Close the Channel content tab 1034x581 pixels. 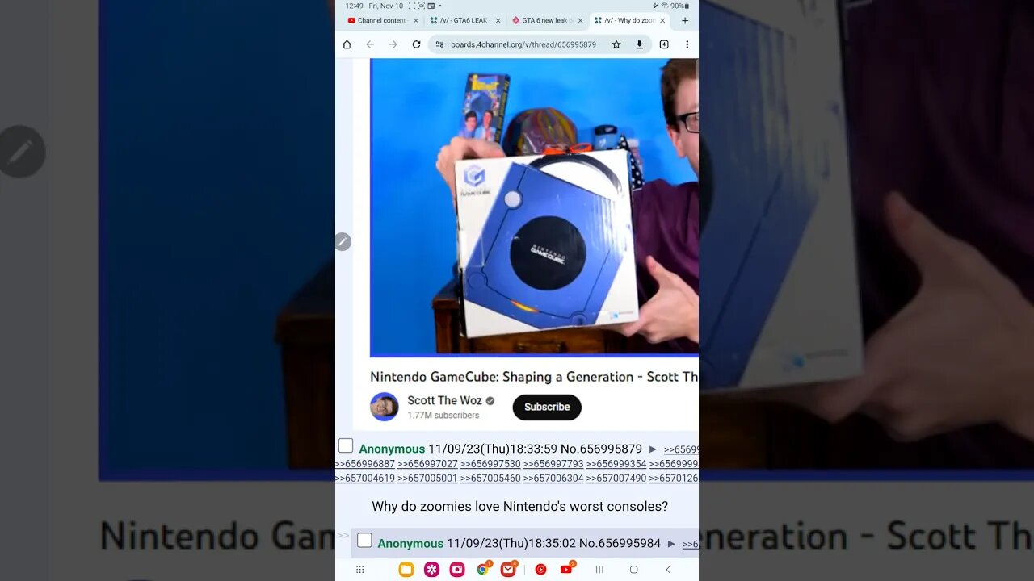[416, 21]
